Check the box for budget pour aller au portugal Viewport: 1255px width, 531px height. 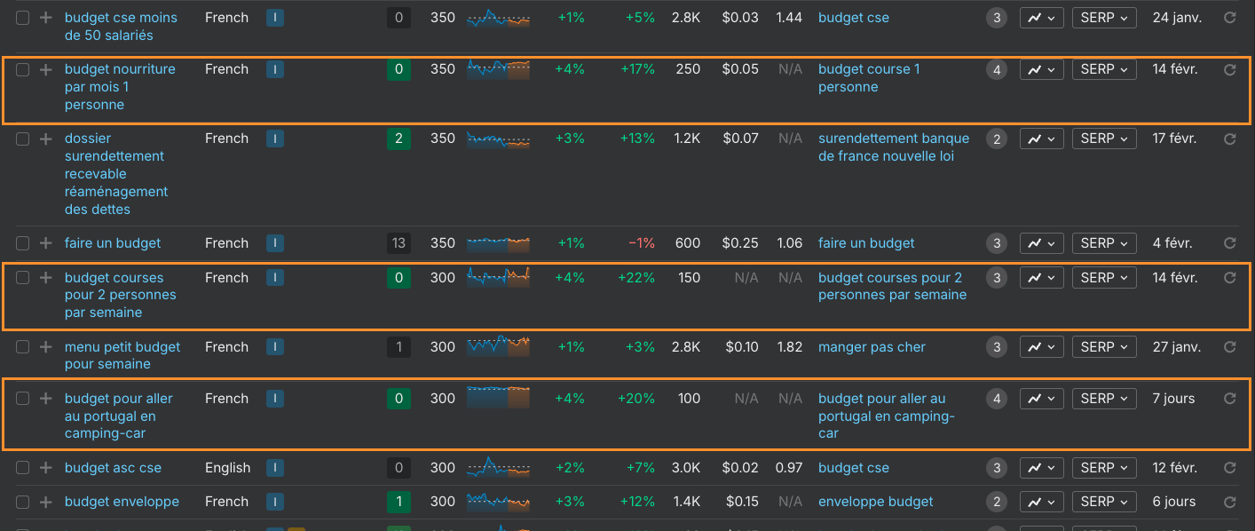click(23, 399)
